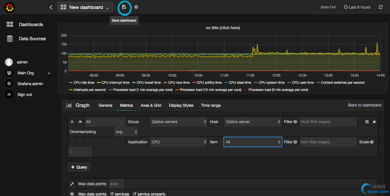This screenshot has height=196, width=390.
Task: Remove query A with the X icon
Action: (374, 122)
